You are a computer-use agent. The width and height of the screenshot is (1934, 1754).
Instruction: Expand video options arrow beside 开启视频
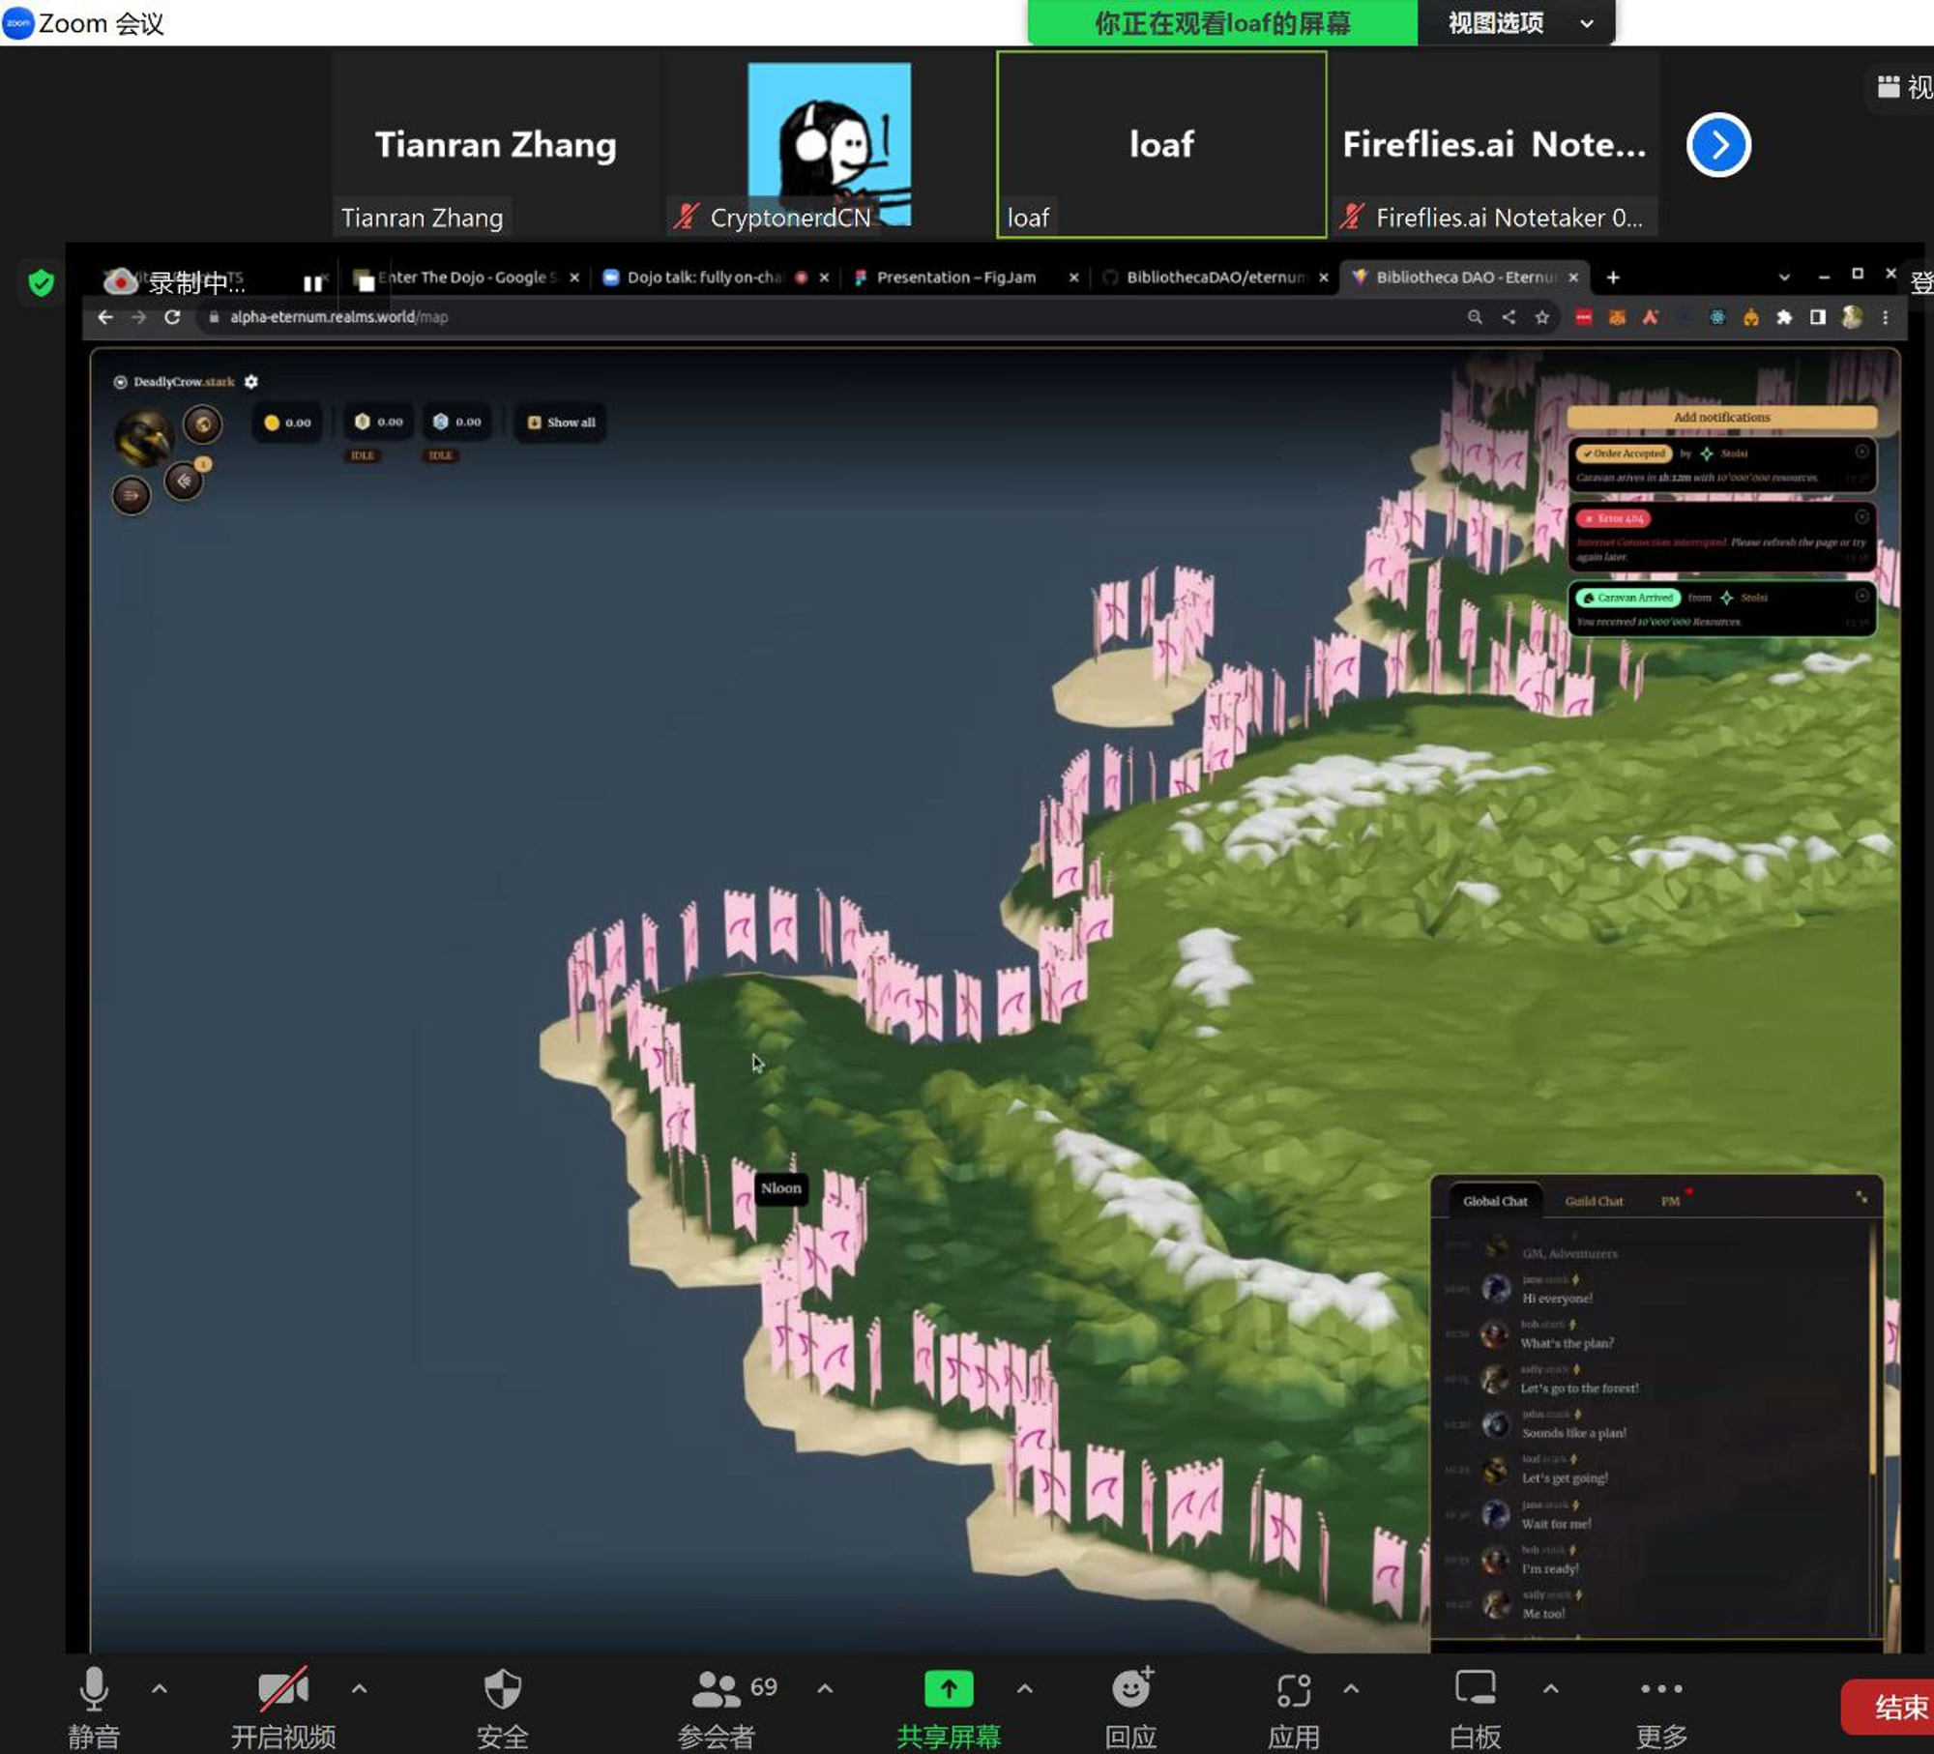coord(359,1688)
